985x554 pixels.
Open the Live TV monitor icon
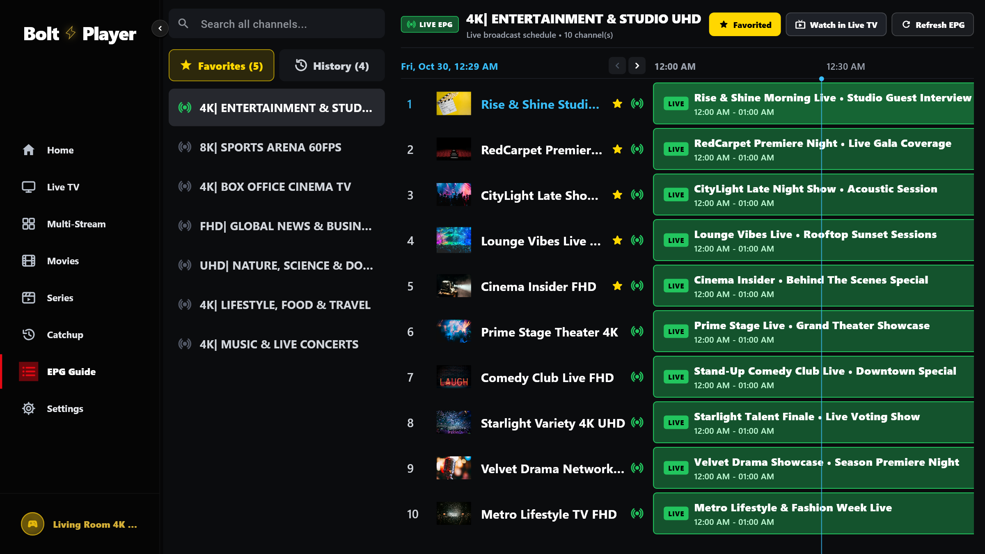click(x=28, y=187)
